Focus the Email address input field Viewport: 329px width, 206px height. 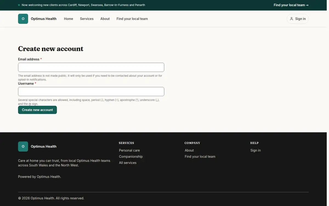point(91,67)
